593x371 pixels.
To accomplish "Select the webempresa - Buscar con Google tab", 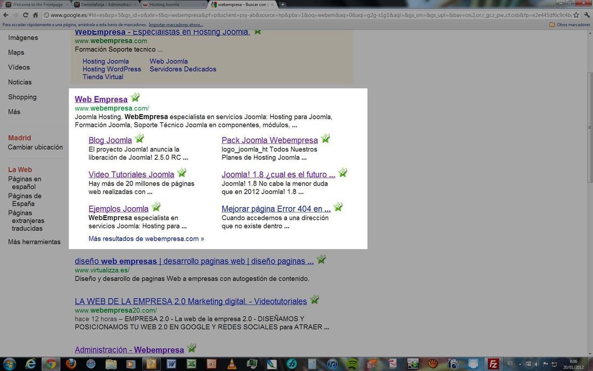I will click(x=244, y=4).
